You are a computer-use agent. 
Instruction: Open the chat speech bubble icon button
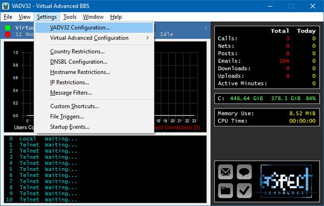[x=244, y=171]
